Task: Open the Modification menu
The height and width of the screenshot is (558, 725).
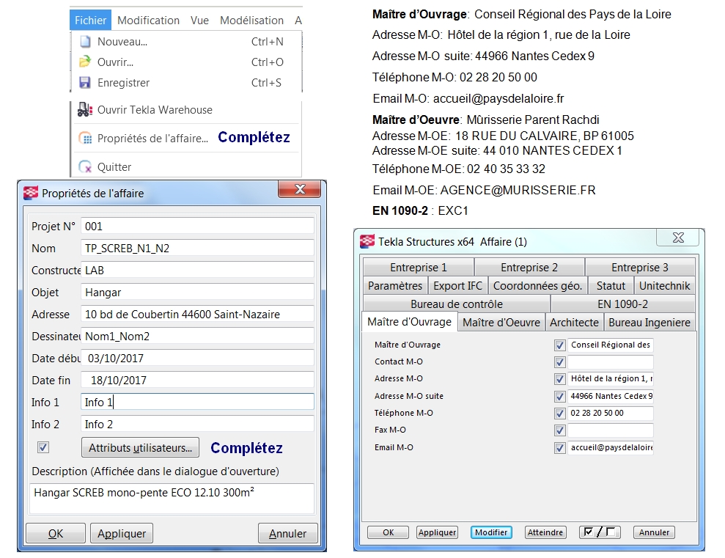Action: [x=148, y=21]
